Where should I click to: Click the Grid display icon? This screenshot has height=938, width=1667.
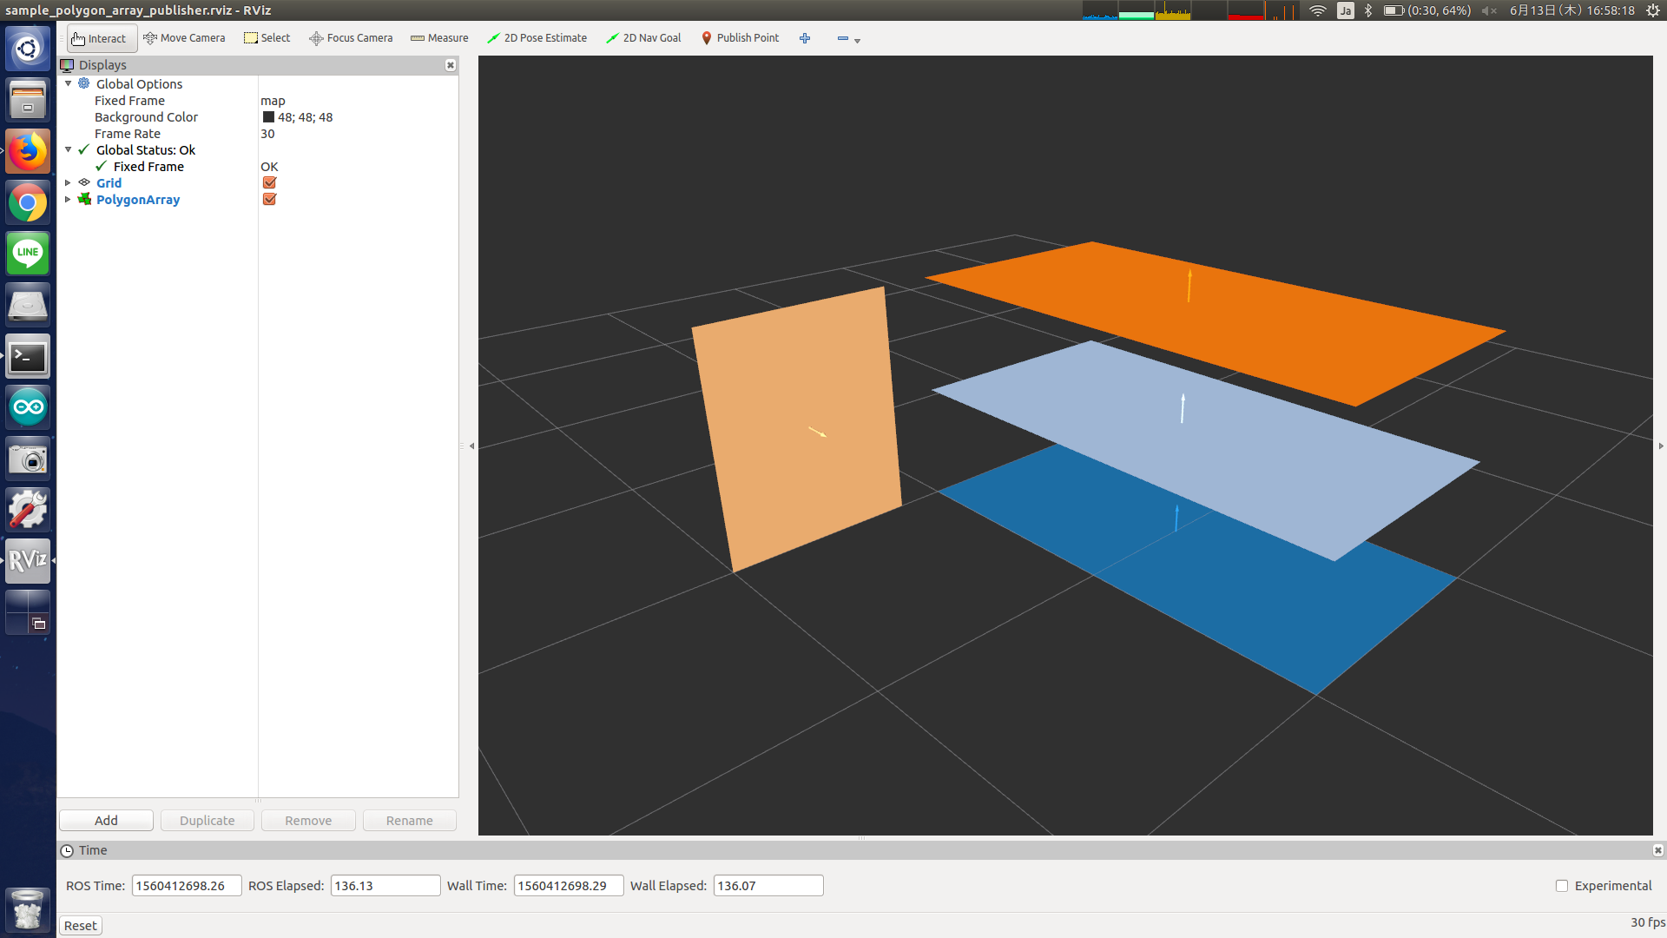[84, 182]
